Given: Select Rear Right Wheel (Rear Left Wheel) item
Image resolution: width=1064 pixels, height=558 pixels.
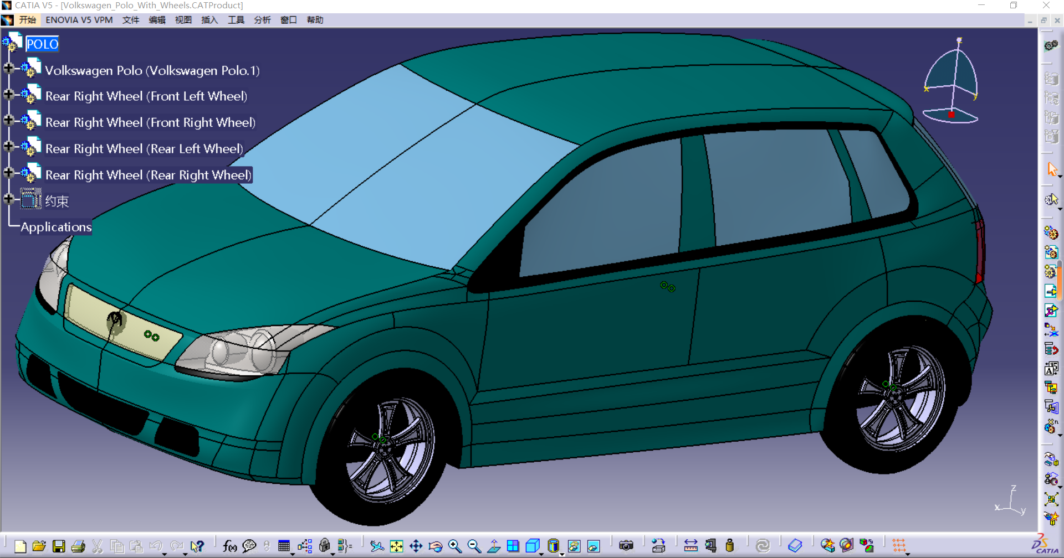Looking at the screenshot, I should [144, 149].
